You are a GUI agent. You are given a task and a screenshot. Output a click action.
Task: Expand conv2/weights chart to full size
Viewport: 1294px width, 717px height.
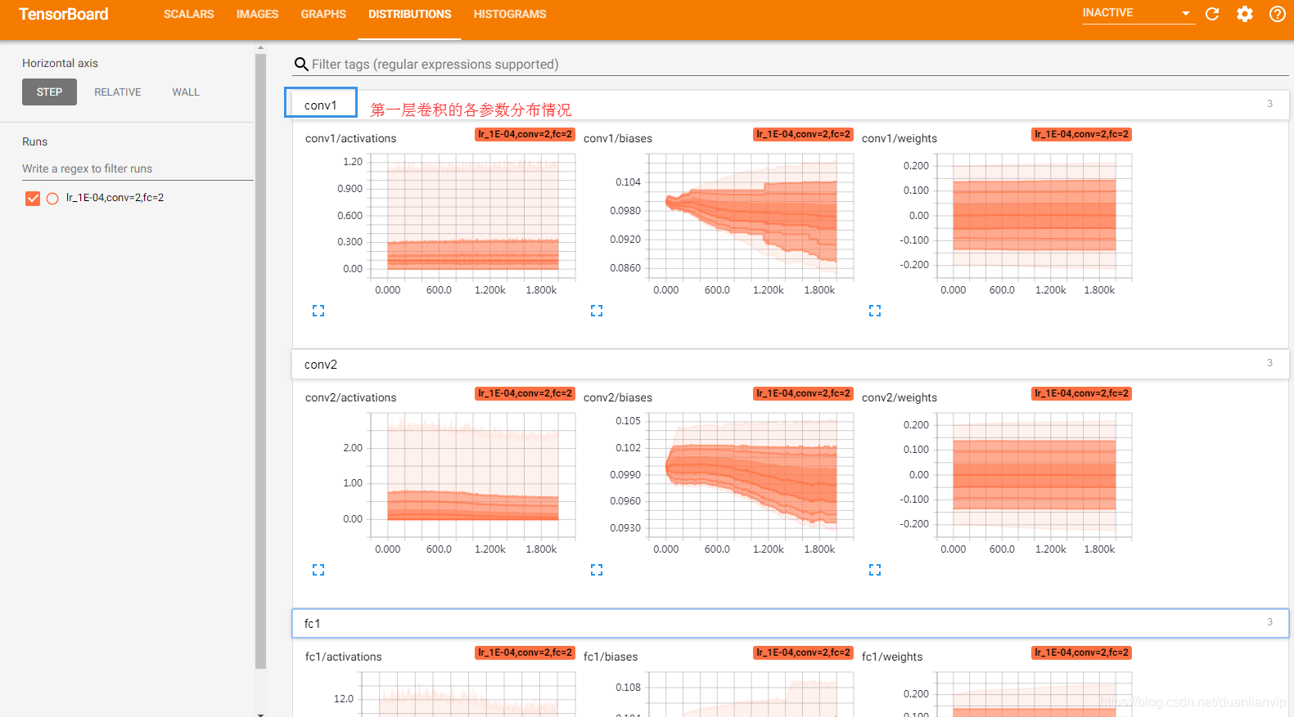click(875, 570)
